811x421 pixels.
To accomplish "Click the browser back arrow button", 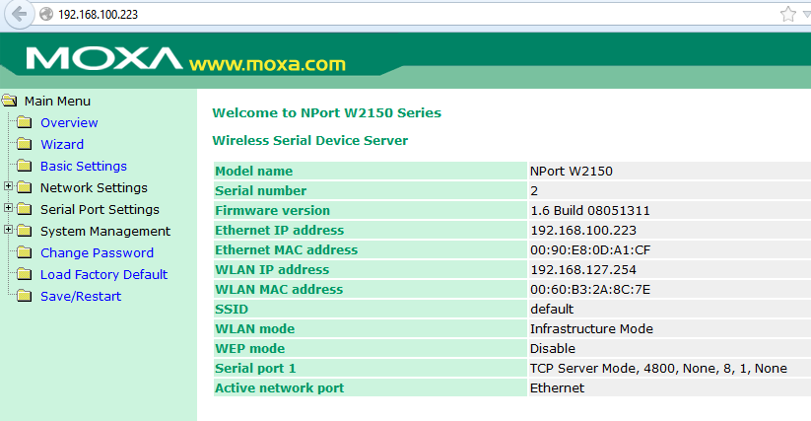I will coord(19,14).
